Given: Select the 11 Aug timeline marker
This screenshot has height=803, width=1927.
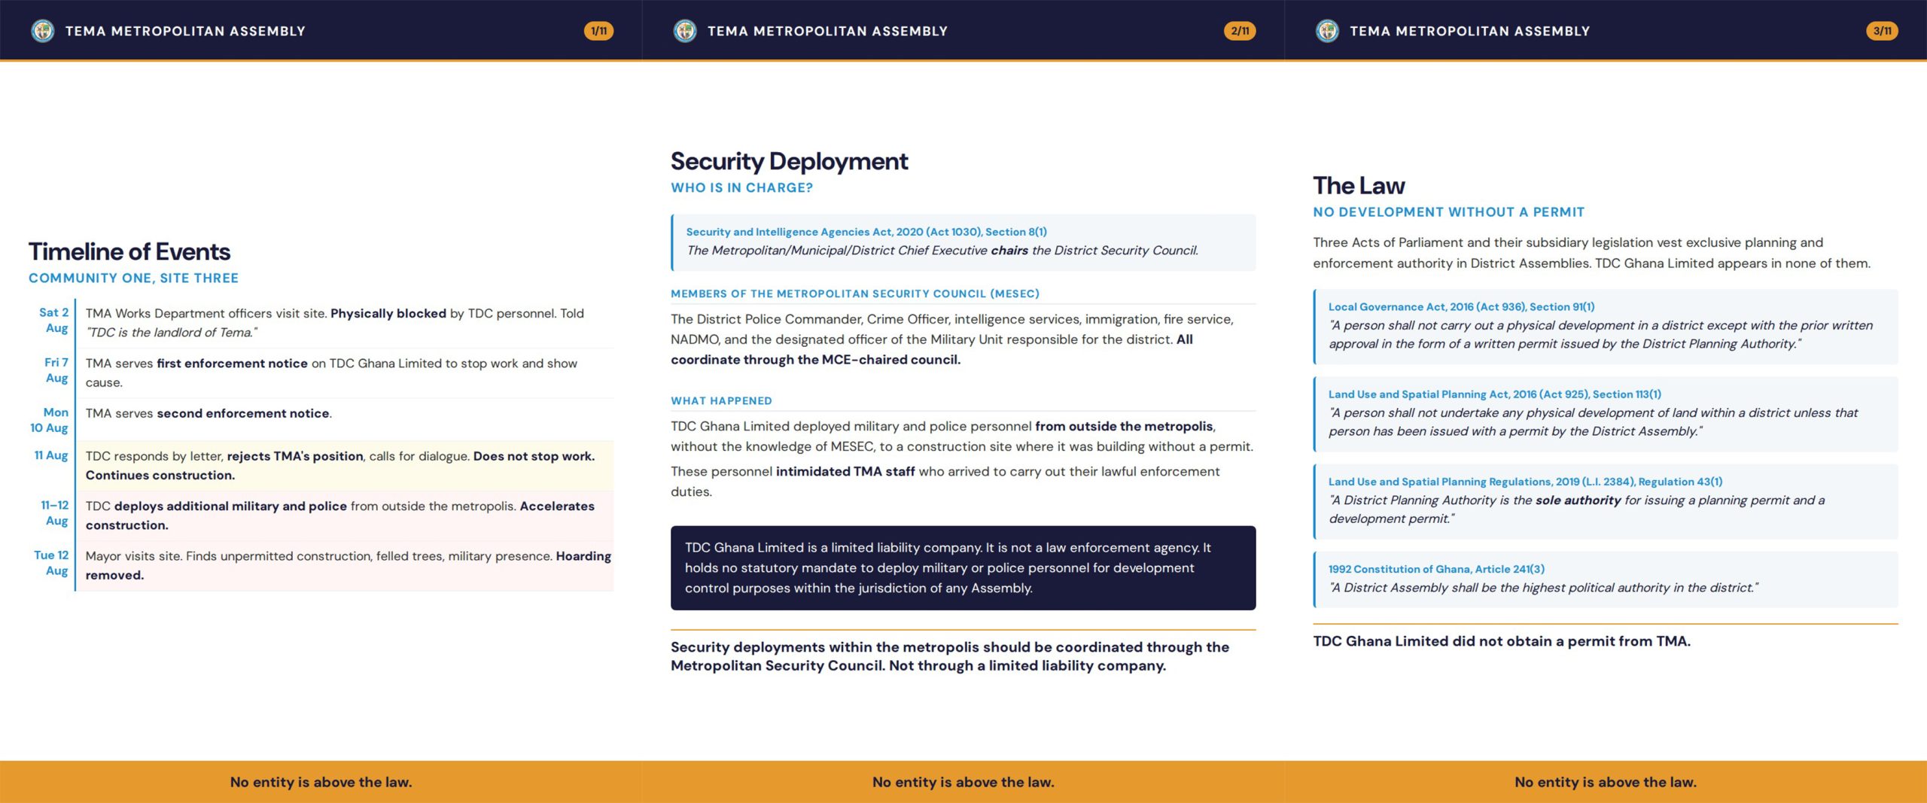Looking at the screenshot, I should tap(51, 455).
